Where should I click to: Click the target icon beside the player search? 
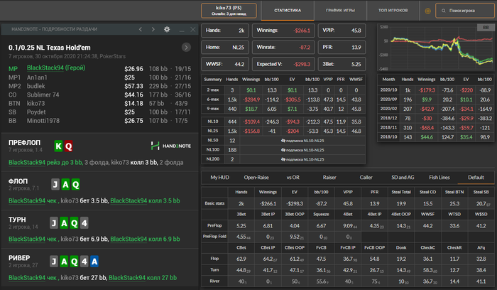pyautogui.click(x=427, y=11)
